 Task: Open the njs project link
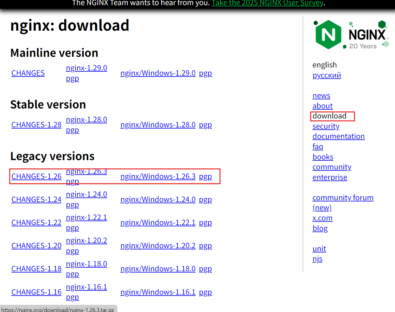click(x=317, y=259)
